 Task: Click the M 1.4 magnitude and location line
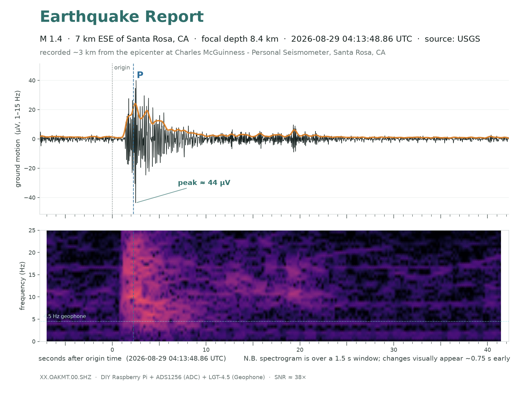click(260, 39)
